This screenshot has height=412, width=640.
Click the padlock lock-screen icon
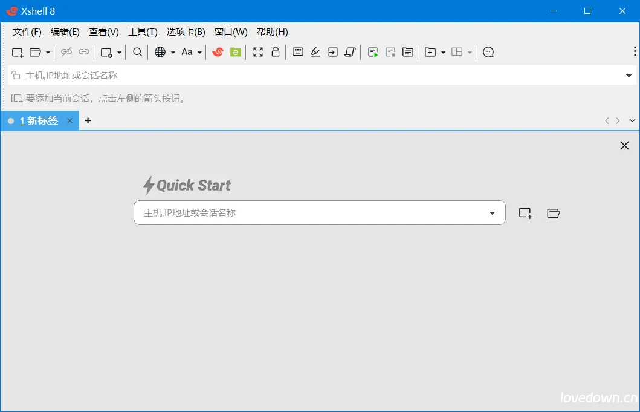click(276, 52)
